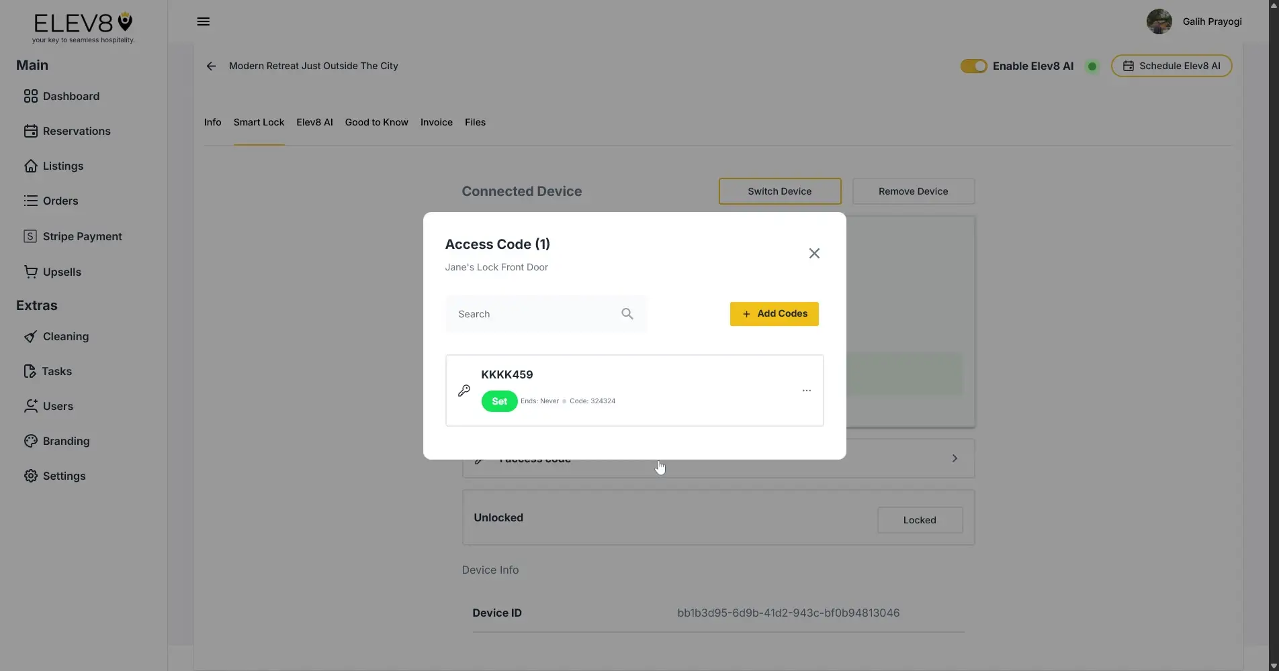Open three-dot options for KKKK459 code
The height and width of the screenshot is (671, 1279).
tap(806, 391)
